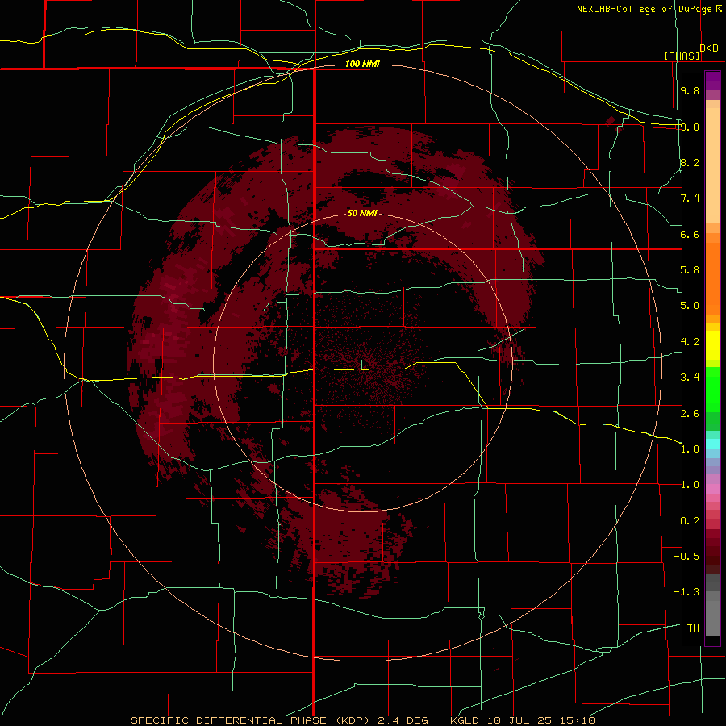
Task: Click the Specific Differential Phase caption text
Action: click(362, 720)
